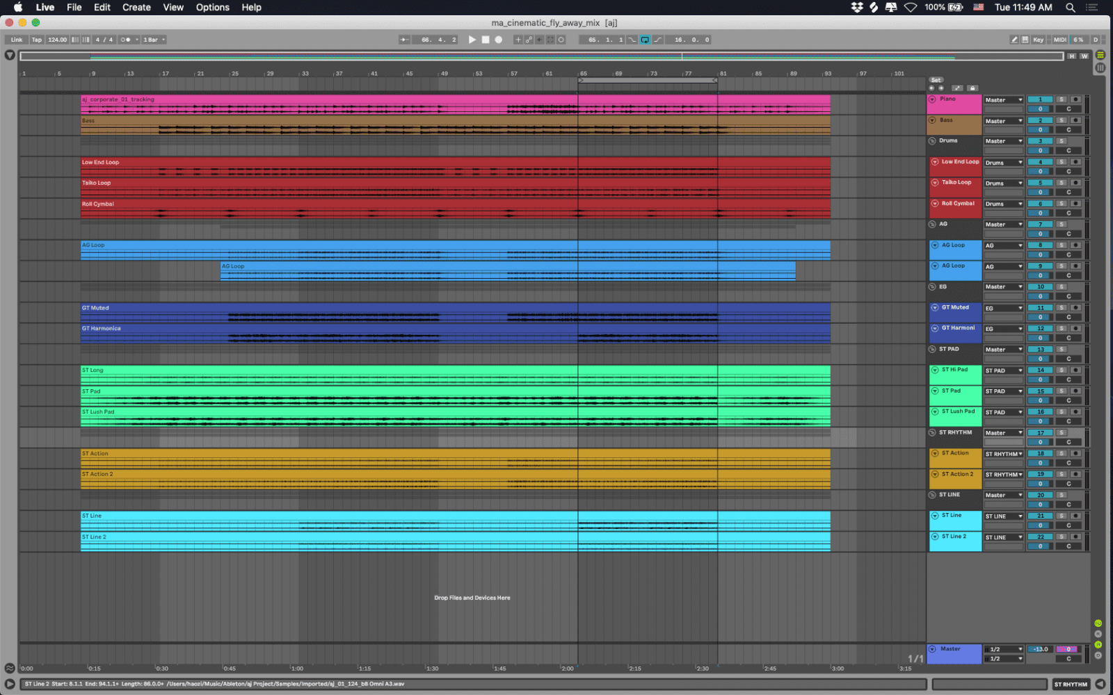Toggle the detail view arrow bottom-right
The height and width of the screenshot is (695, 1113).
(x=1100, y=684)
